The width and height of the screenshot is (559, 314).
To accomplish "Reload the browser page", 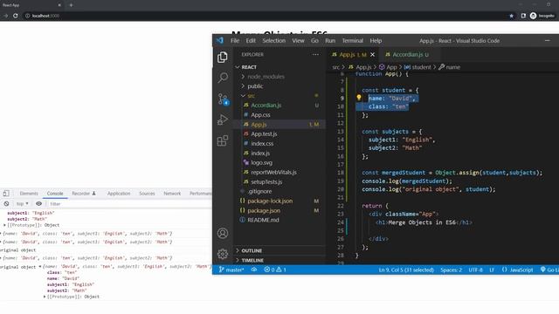I will pyautogui.click(x=16, y=16).
